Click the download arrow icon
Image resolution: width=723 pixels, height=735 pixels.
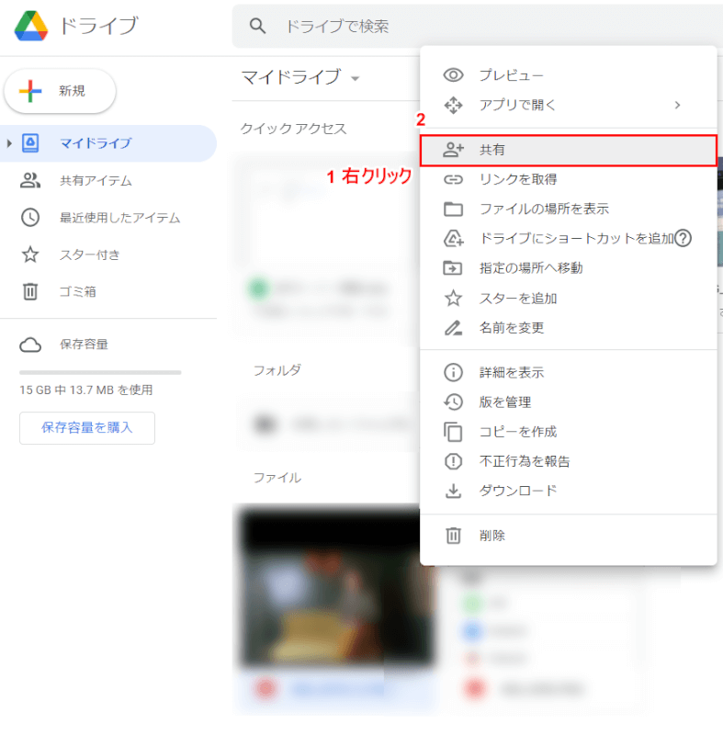click(x=453, y=491)
